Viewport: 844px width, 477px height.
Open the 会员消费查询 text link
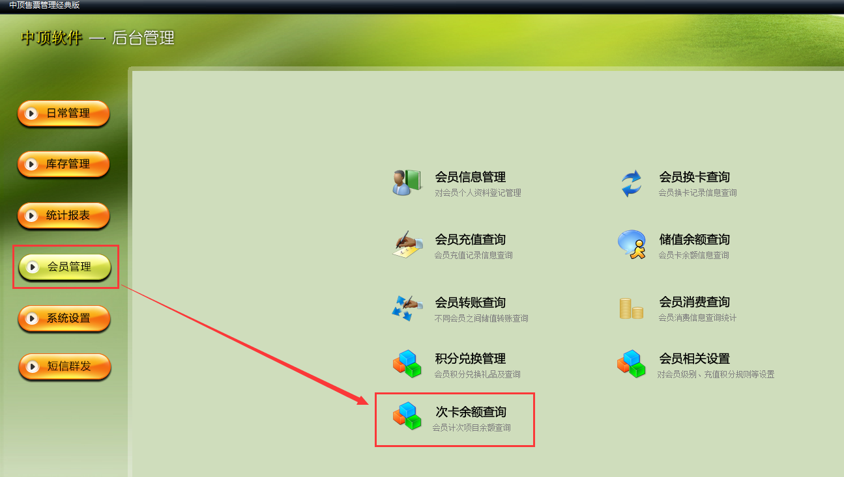[694, 302]
